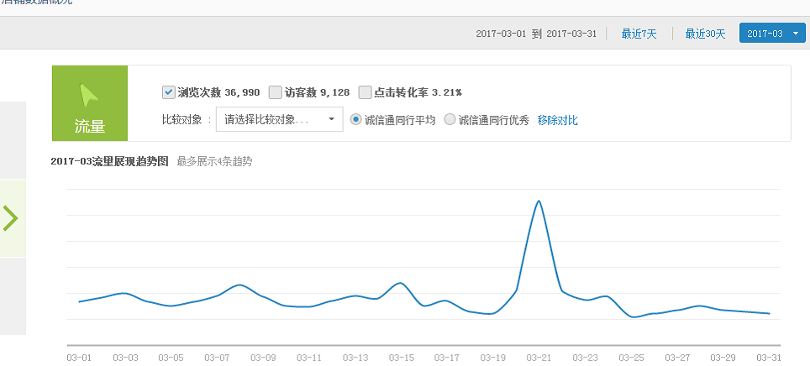Switch to the 最近7天 range
Image resolution: width=810 pixels, height=366 pixels.
point(639,34)
